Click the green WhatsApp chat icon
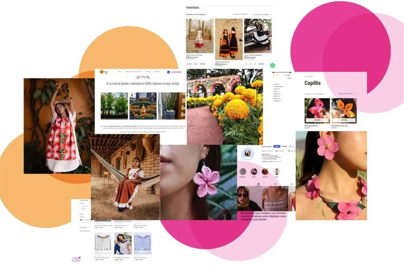Screen dimensions: 404x269 273,66
